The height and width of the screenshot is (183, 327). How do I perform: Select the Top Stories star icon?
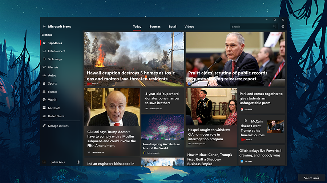(44, 43)
